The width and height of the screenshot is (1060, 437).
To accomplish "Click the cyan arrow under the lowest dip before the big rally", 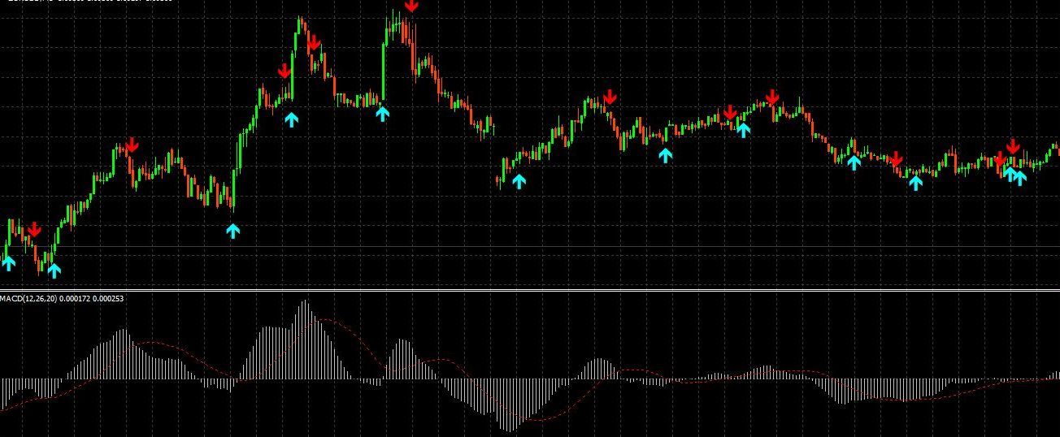I will pos(233,231).
